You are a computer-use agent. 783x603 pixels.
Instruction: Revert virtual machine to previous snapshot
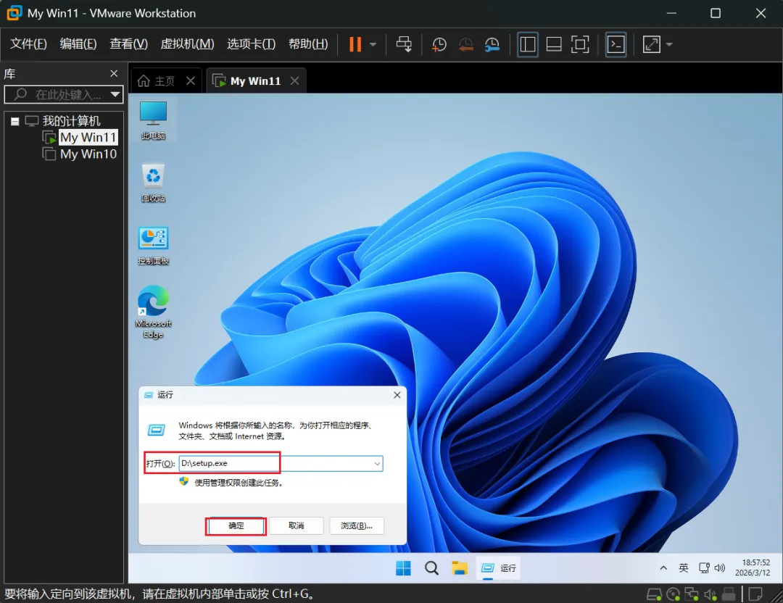[465, 44]
